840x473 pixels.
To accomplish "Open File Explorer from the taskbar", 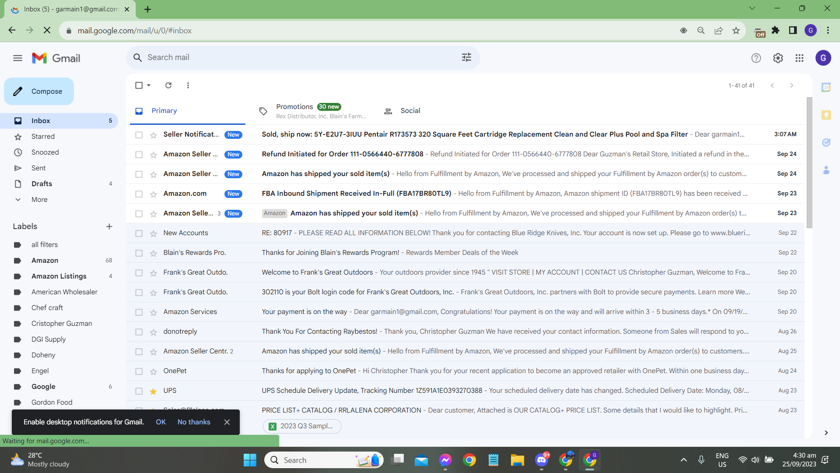I will click(x=517, y=460).
